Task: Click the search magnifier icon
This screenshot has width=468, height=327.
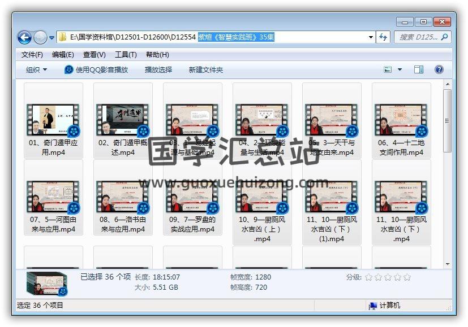Action: (445, 37)
